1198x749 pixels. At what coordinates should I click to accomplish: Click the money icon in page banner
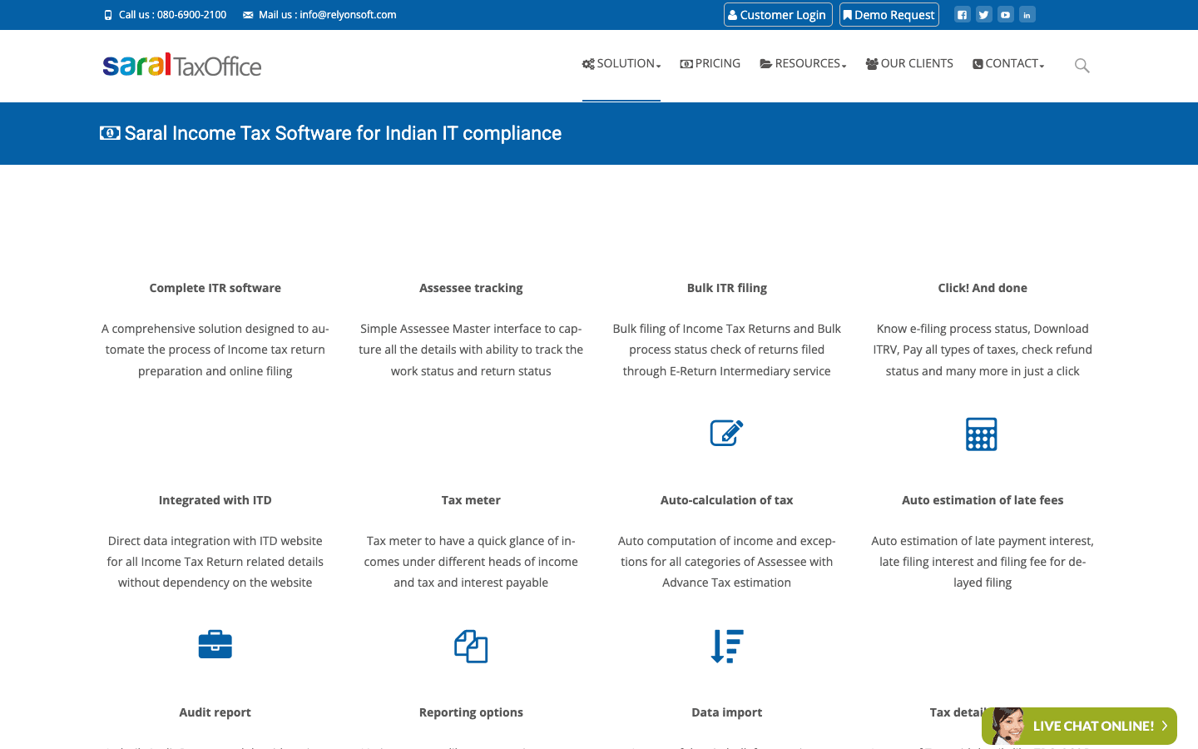[110, 133]
